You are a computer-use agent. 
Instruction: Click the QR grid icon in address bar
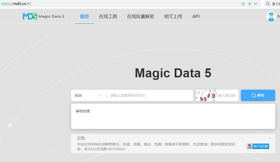point(243,4)
